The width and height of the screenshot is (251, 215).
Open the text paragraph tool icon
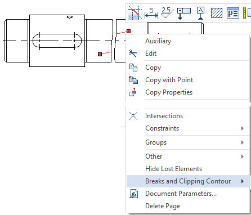[233, 13]
